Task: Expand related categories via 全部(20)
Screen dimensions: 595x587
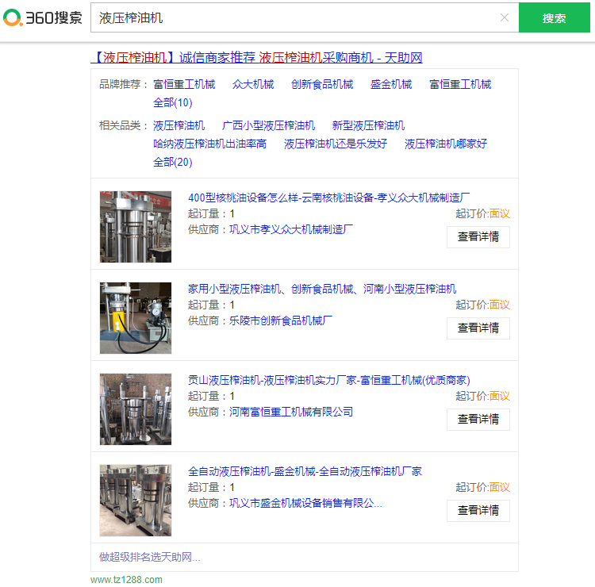Action: tap(172, 162)
